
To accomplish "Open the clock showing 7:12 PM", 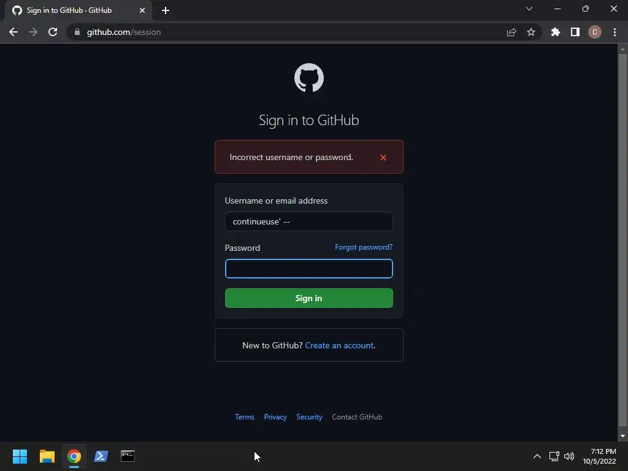I will (x=599, y=456).
